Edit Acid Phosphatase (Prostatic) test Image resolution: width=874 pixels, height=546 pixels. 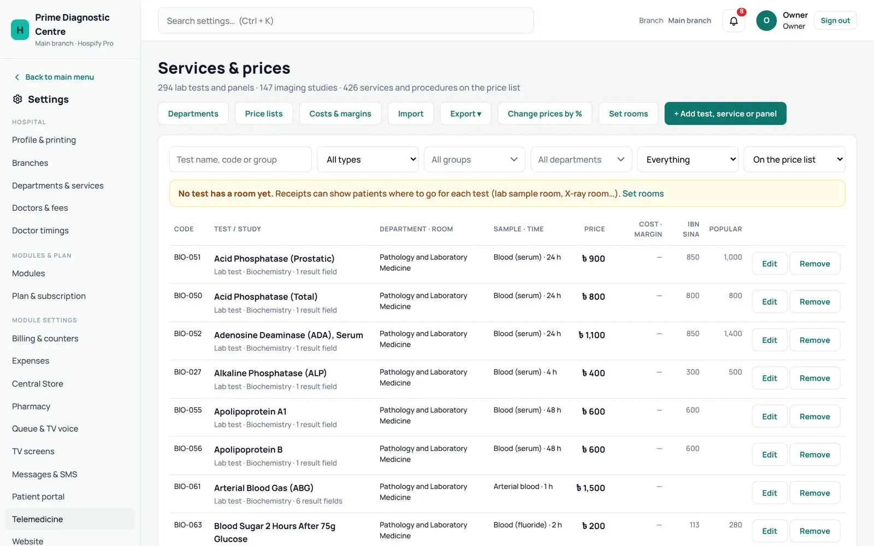[770, 264]
